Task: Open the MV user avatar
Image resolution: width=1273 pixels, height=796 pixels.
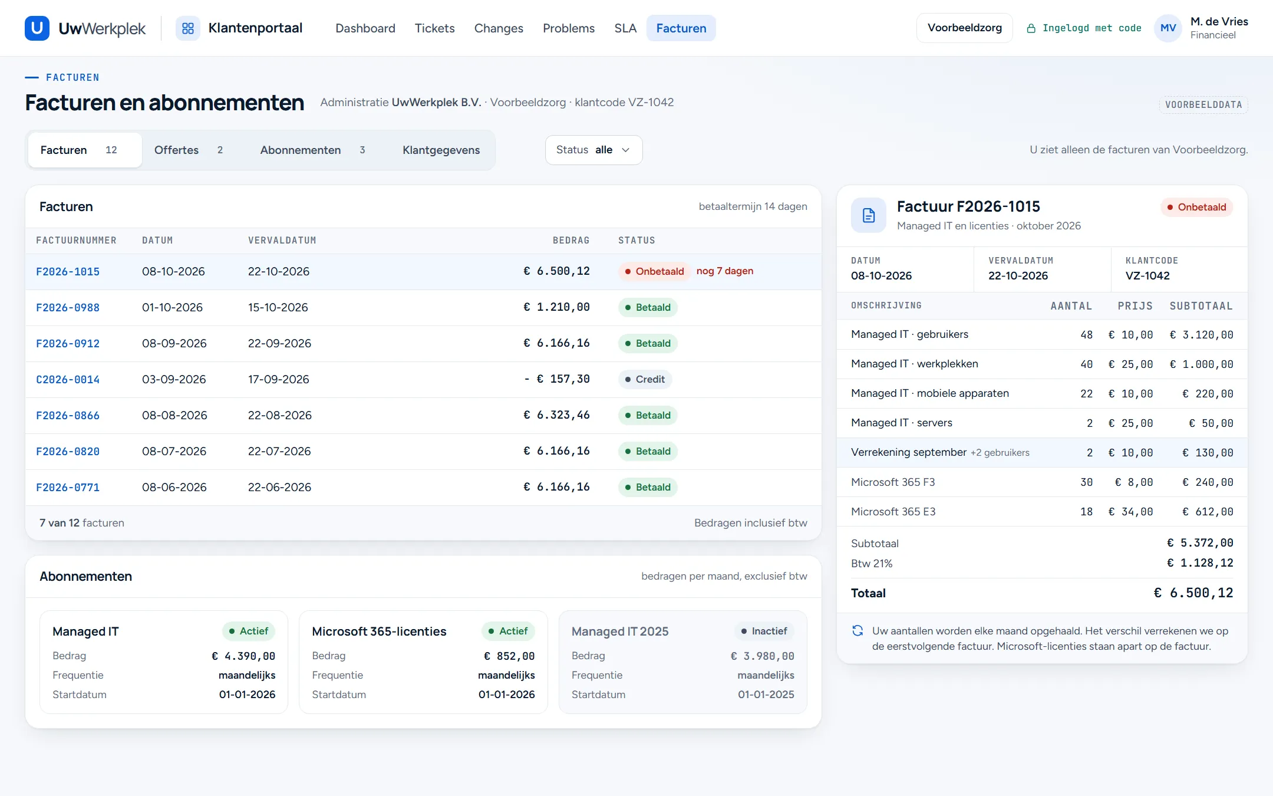Action: [x=1168, y=28]
